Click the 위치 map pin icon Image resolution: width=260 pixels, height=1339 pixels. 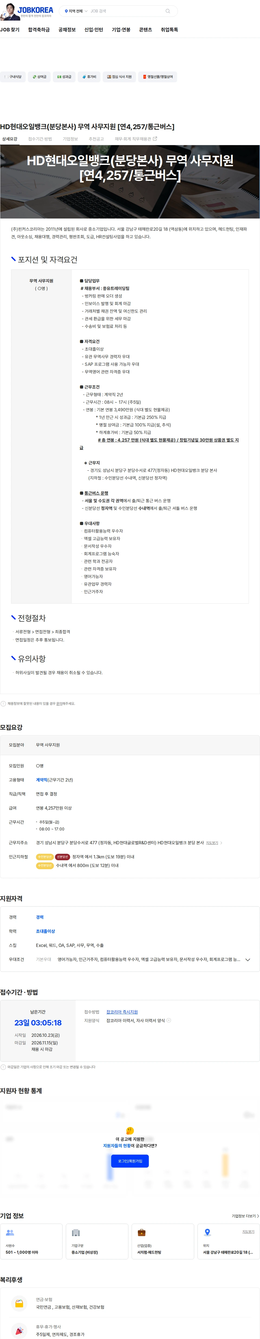[207, 1232]
